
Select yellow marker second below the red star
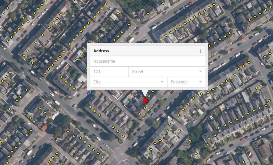(140, 114)
